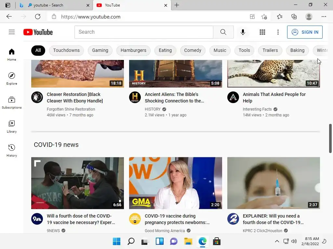Image resolution: width=333 pixels, height=249 pixels.
Task: Open Explore in the sidebar
Action: point(12,78)
